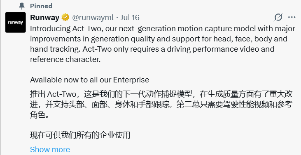Screen dimensions: 301x155
Task: Click the Pinned label text
Action: pyautogui.click(x=41, y=6)
